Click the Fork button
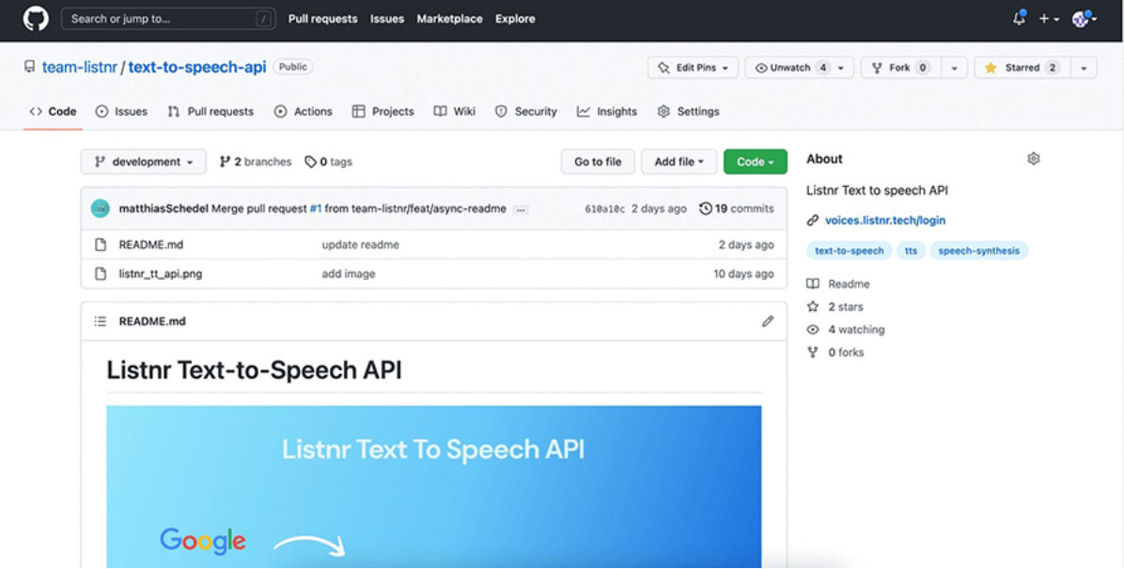The width and height of the screenshot is (1124, 569). tap(899, 68)
